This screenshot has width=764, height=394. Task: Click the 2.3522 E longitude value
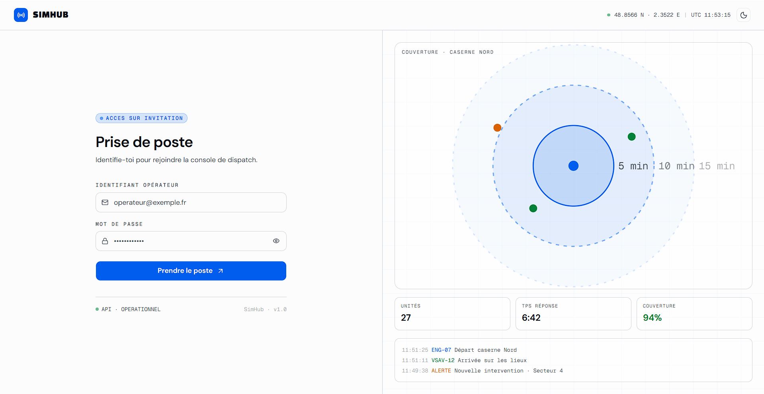[x=666, y=15]
